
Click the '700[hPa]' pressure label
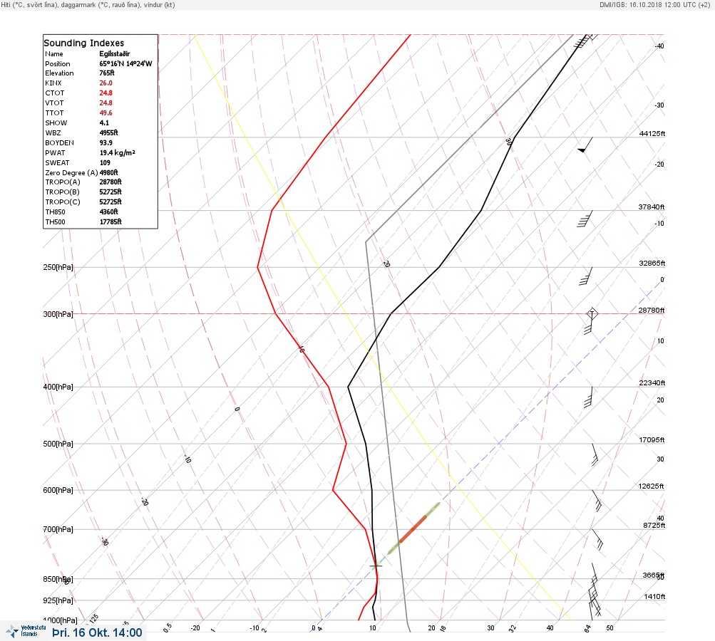click(x=58, y=529)
